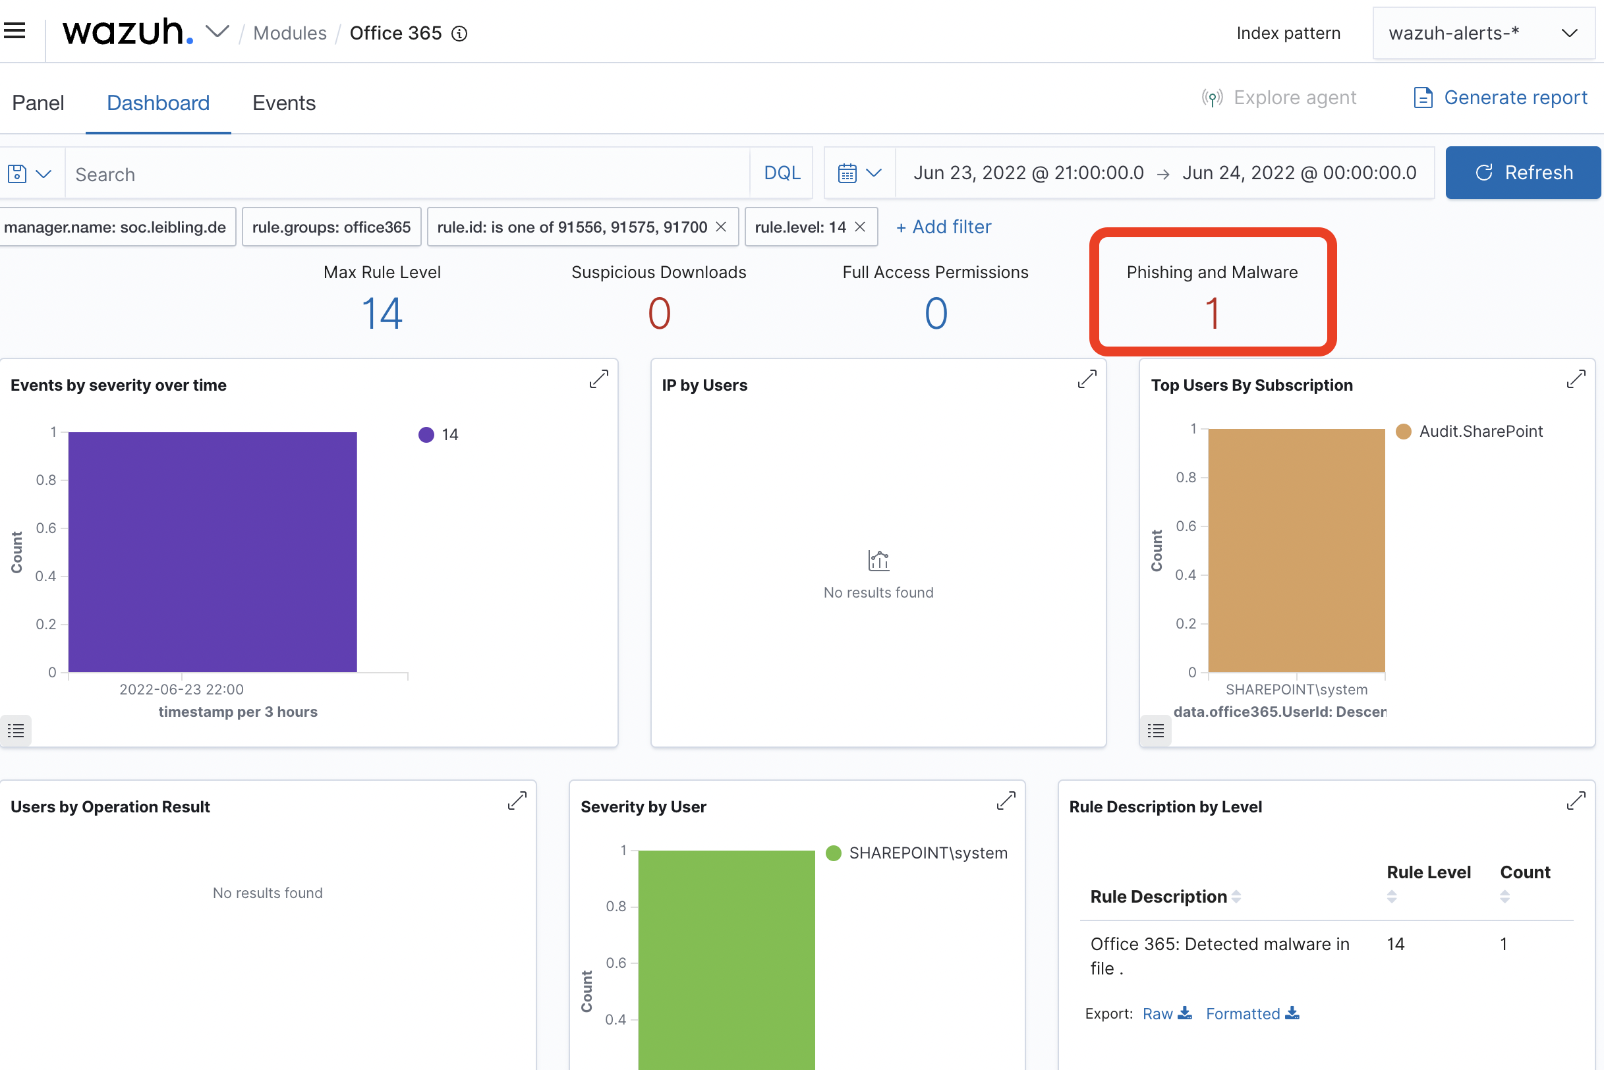1604x1070 pixels.
Task: Expand Top Users By Subscription panel
Action: coord(1576,379)
